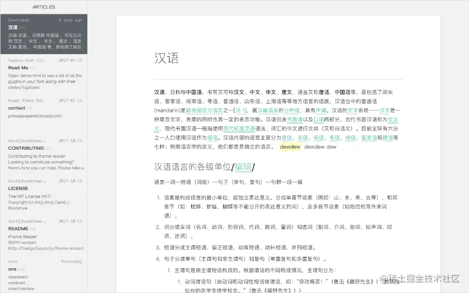
Task: Select the 汉语 article in sidebar
Action: click(44, 34)
